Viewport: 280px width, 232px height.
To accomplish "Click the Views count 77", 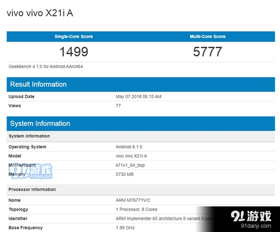I will pos(118,106).
